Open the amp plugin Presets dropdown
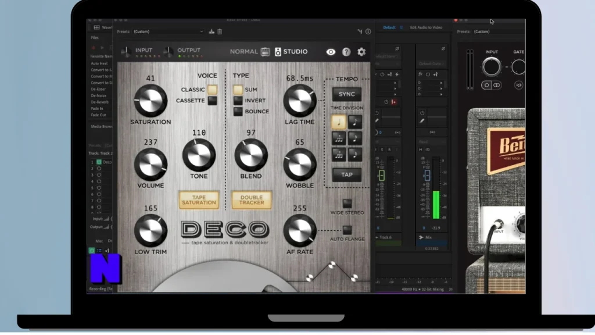The width and height of the screenshot is (595, 335). tap(499, 31)
